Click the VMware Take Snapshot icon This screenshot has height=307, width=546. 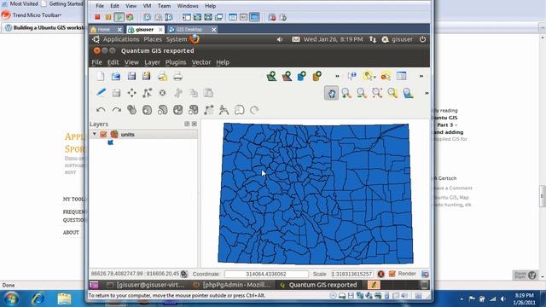coord(148,17)
